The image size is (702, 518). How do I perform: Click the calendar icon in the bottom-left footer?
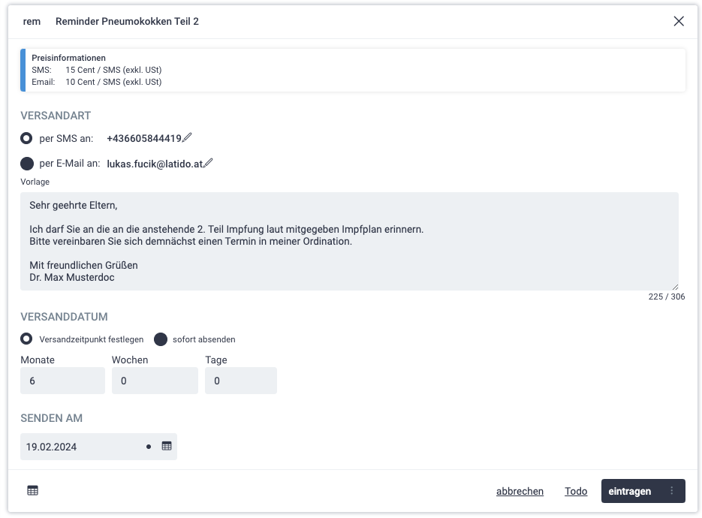coord(32,490)
